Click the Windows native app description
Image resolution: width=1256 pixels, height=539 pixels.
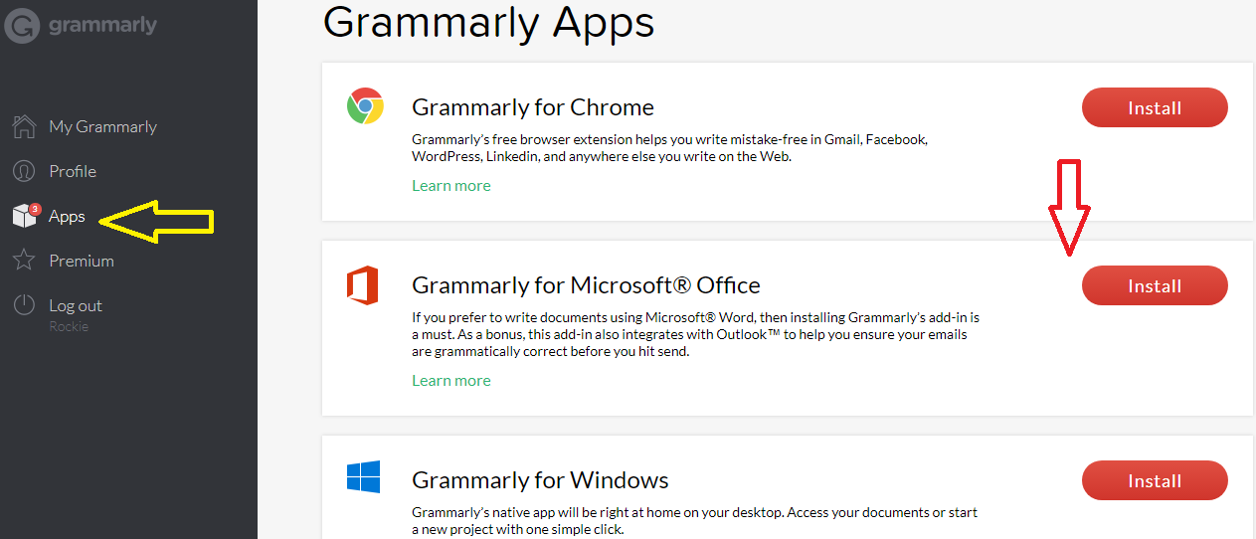(694, 521)
